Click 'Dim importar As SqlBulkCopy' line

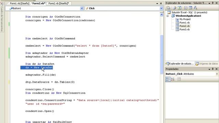tap(49, 122)
